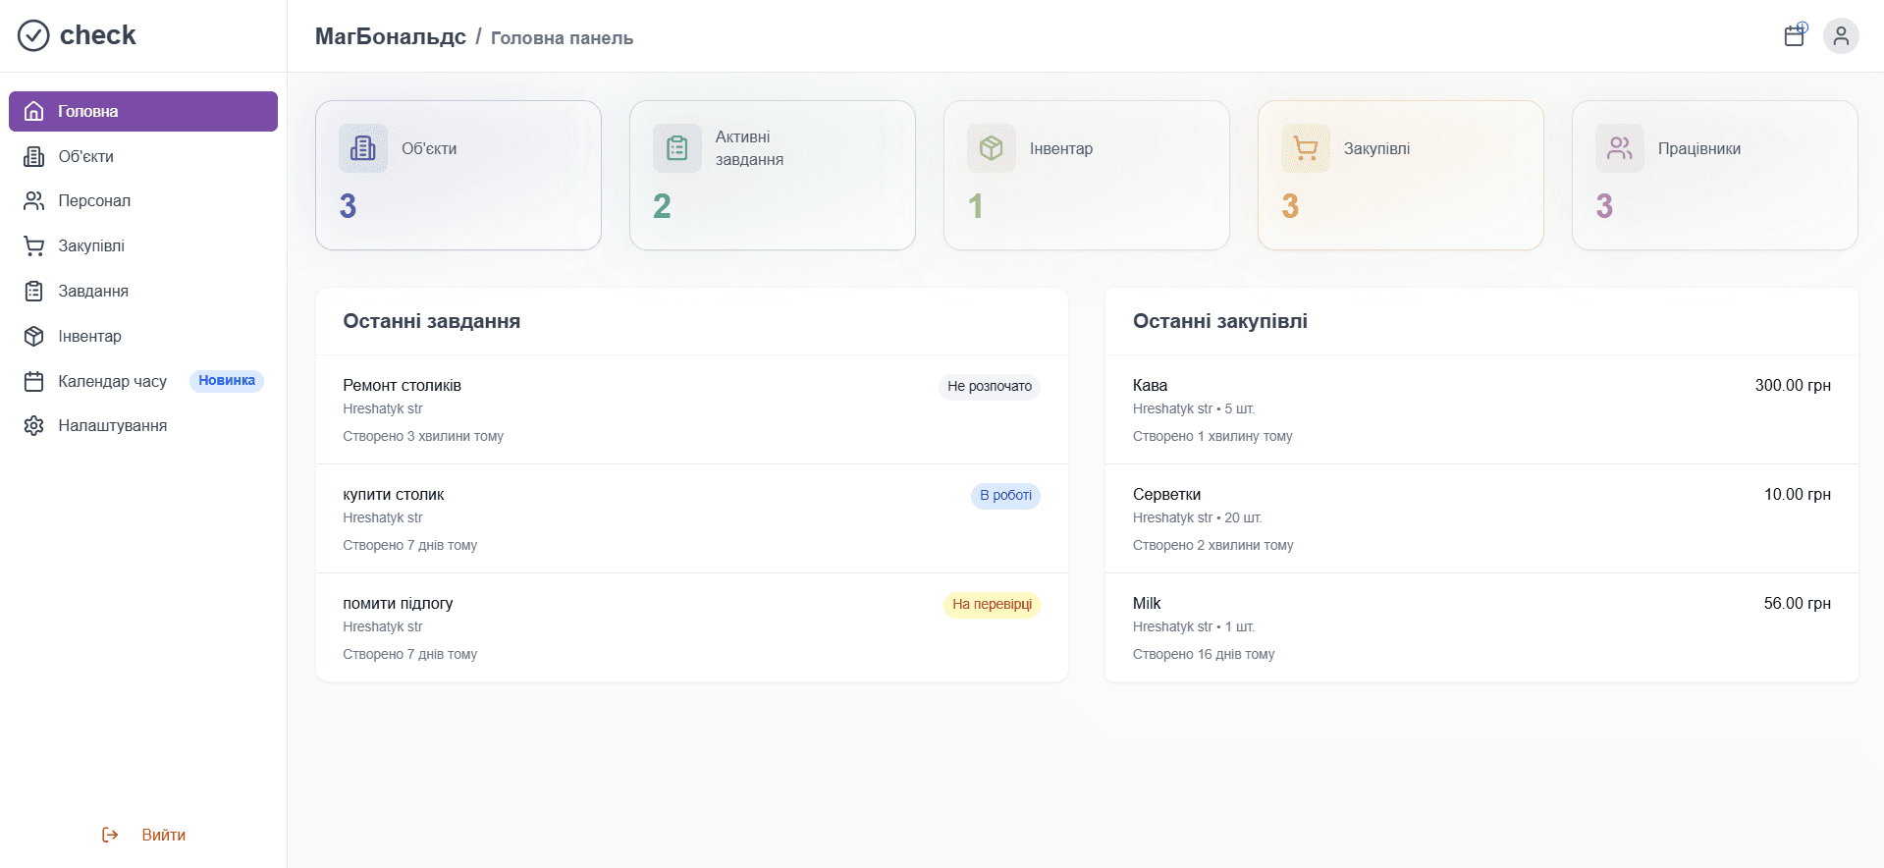The image size is (1884, 868).
Task: Click the Останні закупівлі heading
Action: click(x=1220, y=321)
